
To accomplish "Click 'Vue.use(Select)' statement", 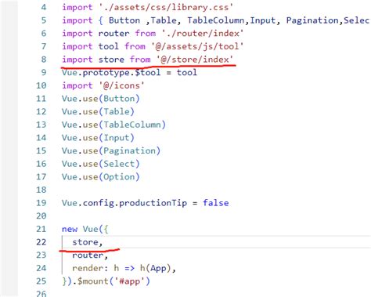I will pyautogui.click(x=101, y=164).
